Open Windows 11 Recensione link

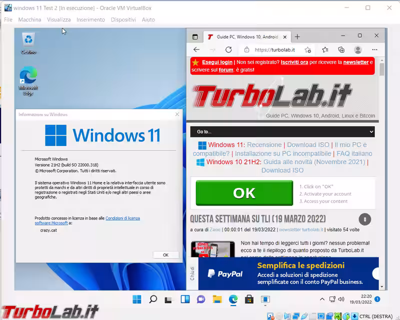(x=264, y=144)
